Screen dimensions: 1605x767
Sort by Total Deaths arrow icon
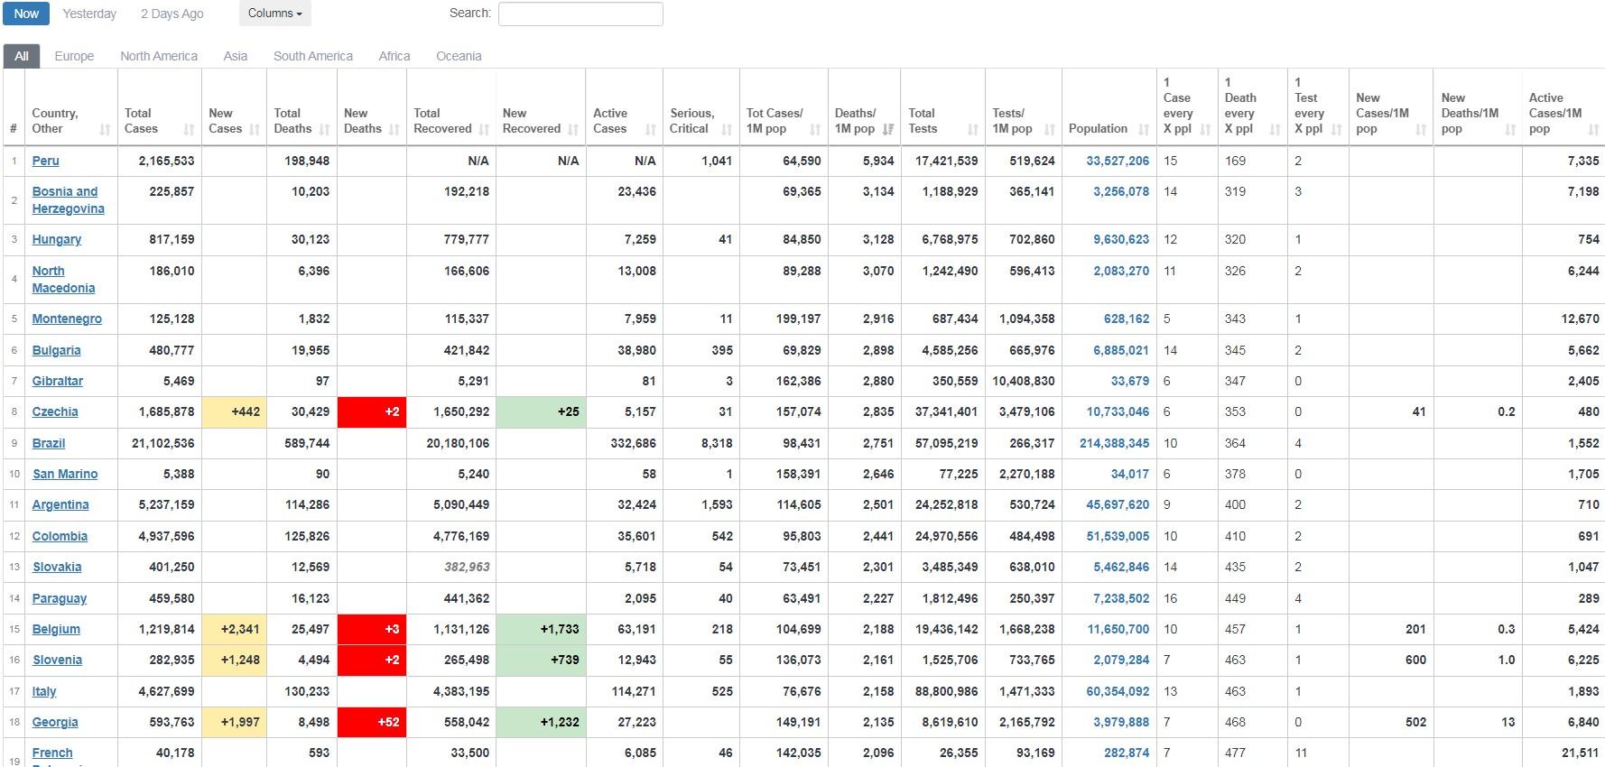[x=325, y=130]
